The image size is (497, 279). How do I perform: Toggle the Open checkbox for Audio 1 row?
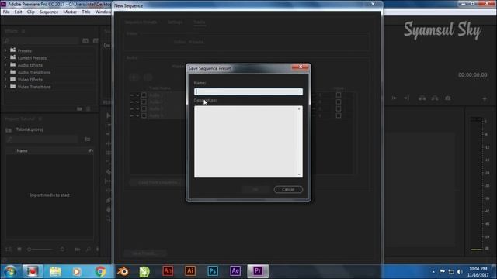[x=339, y=95]
